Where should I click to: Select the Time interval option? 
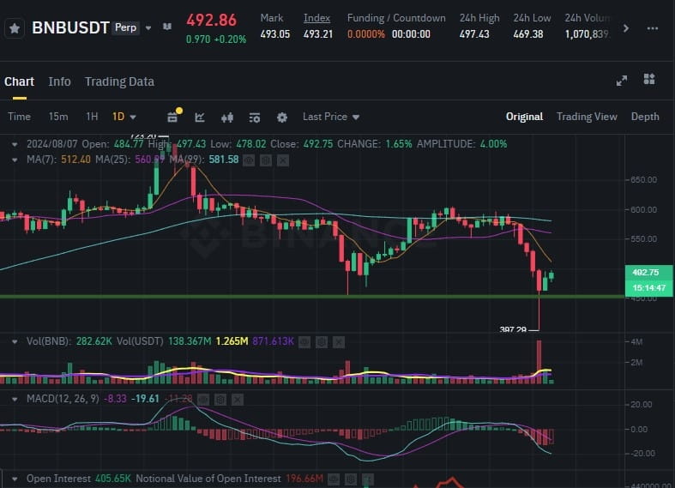coord(20,117)
